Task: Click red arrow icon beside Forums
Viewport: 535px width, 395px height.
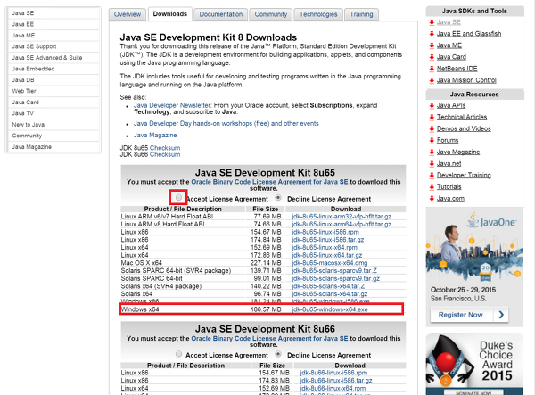Action: click(x=432, y=141)
